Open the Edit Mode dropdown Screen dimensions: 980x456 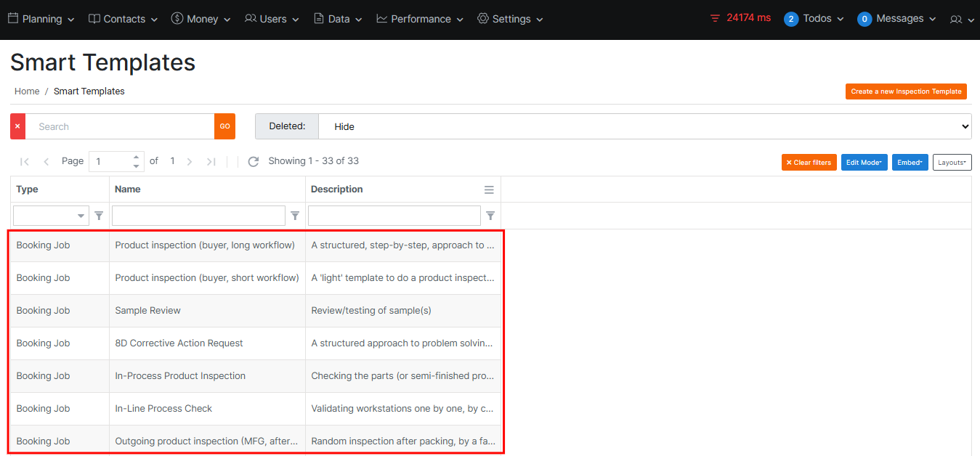864,163
